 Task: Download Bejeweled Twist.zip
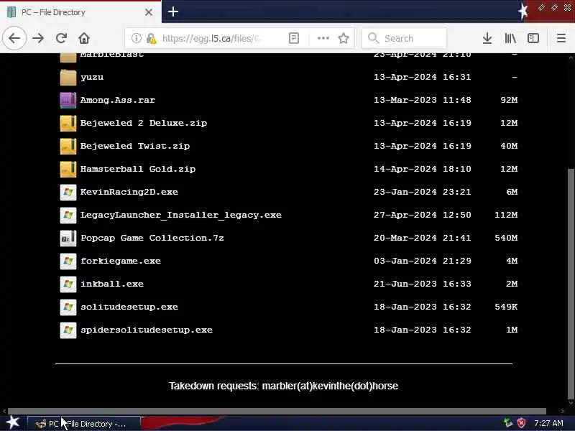coord(135,147)
